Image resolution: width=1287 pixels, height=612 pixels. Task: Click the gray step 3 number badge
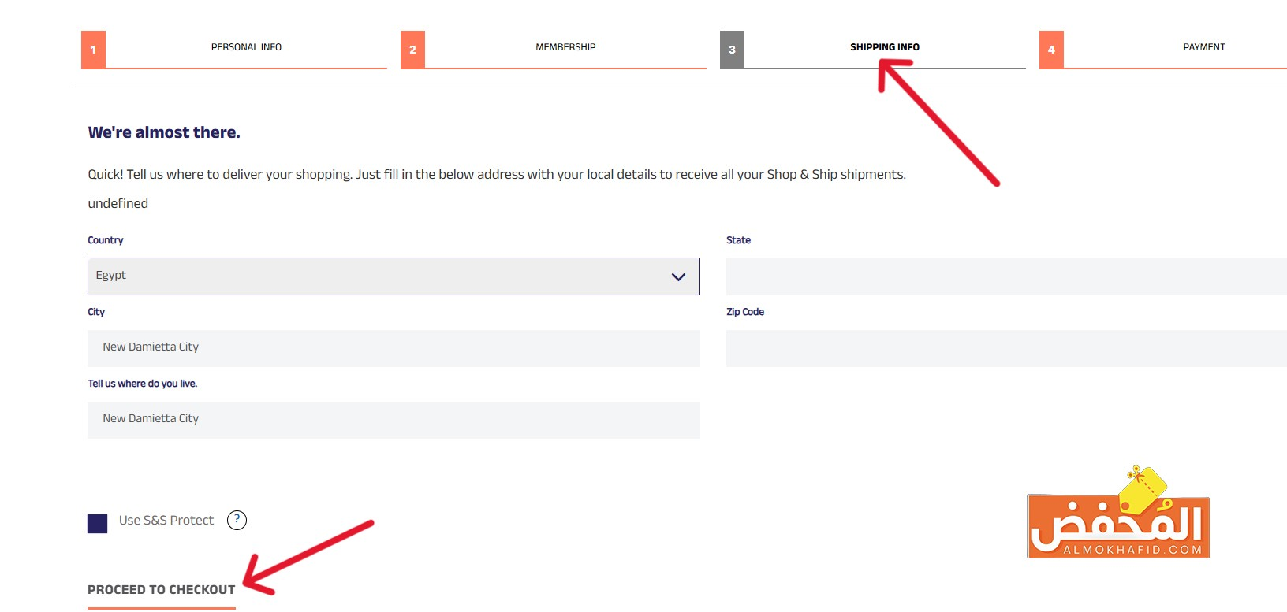pyautogui.click(x=732, y=50)
